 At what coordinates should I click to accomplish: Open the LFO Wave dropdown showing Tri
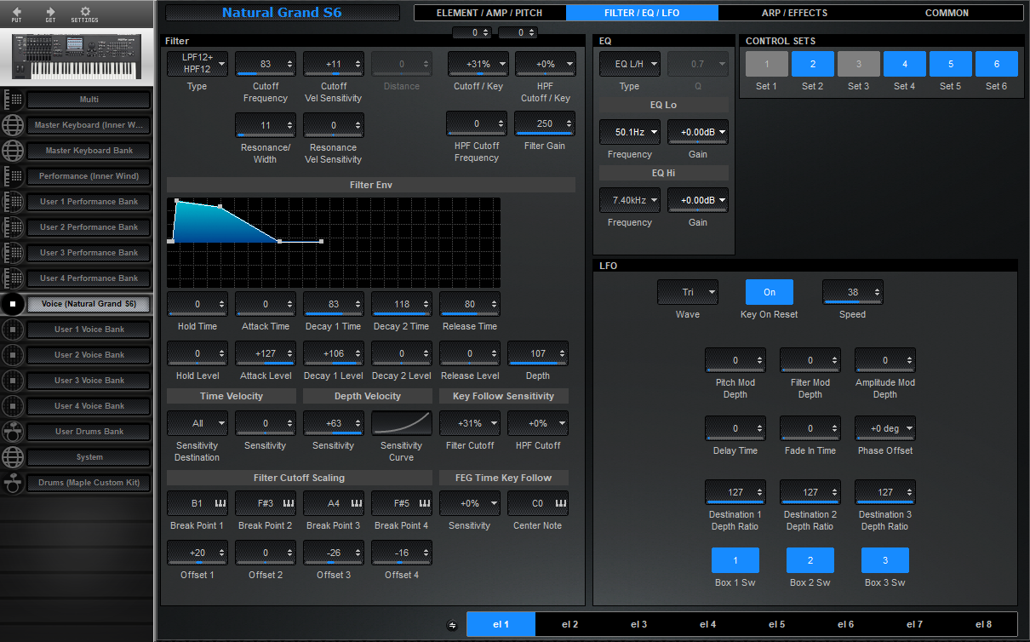click(687, 291)
